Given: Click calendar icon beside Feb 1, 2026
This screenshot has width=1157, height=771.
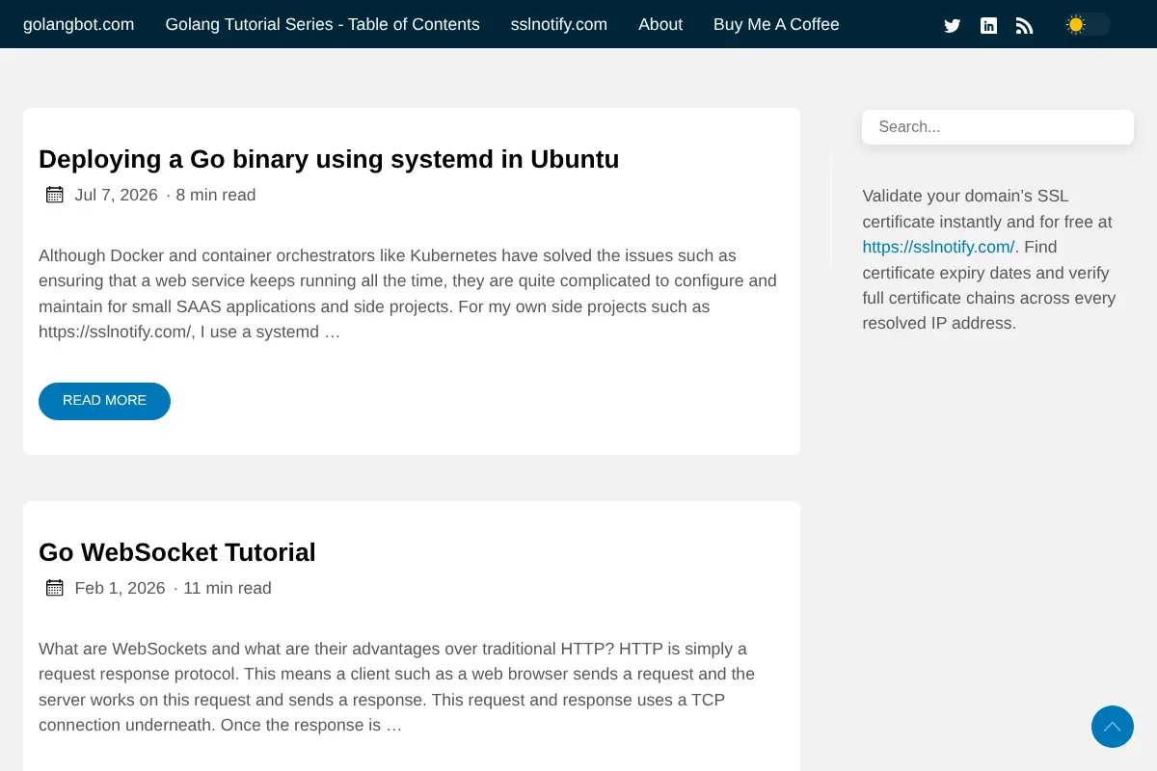Looking at the screenshot, I should click(x=55, y=588).
